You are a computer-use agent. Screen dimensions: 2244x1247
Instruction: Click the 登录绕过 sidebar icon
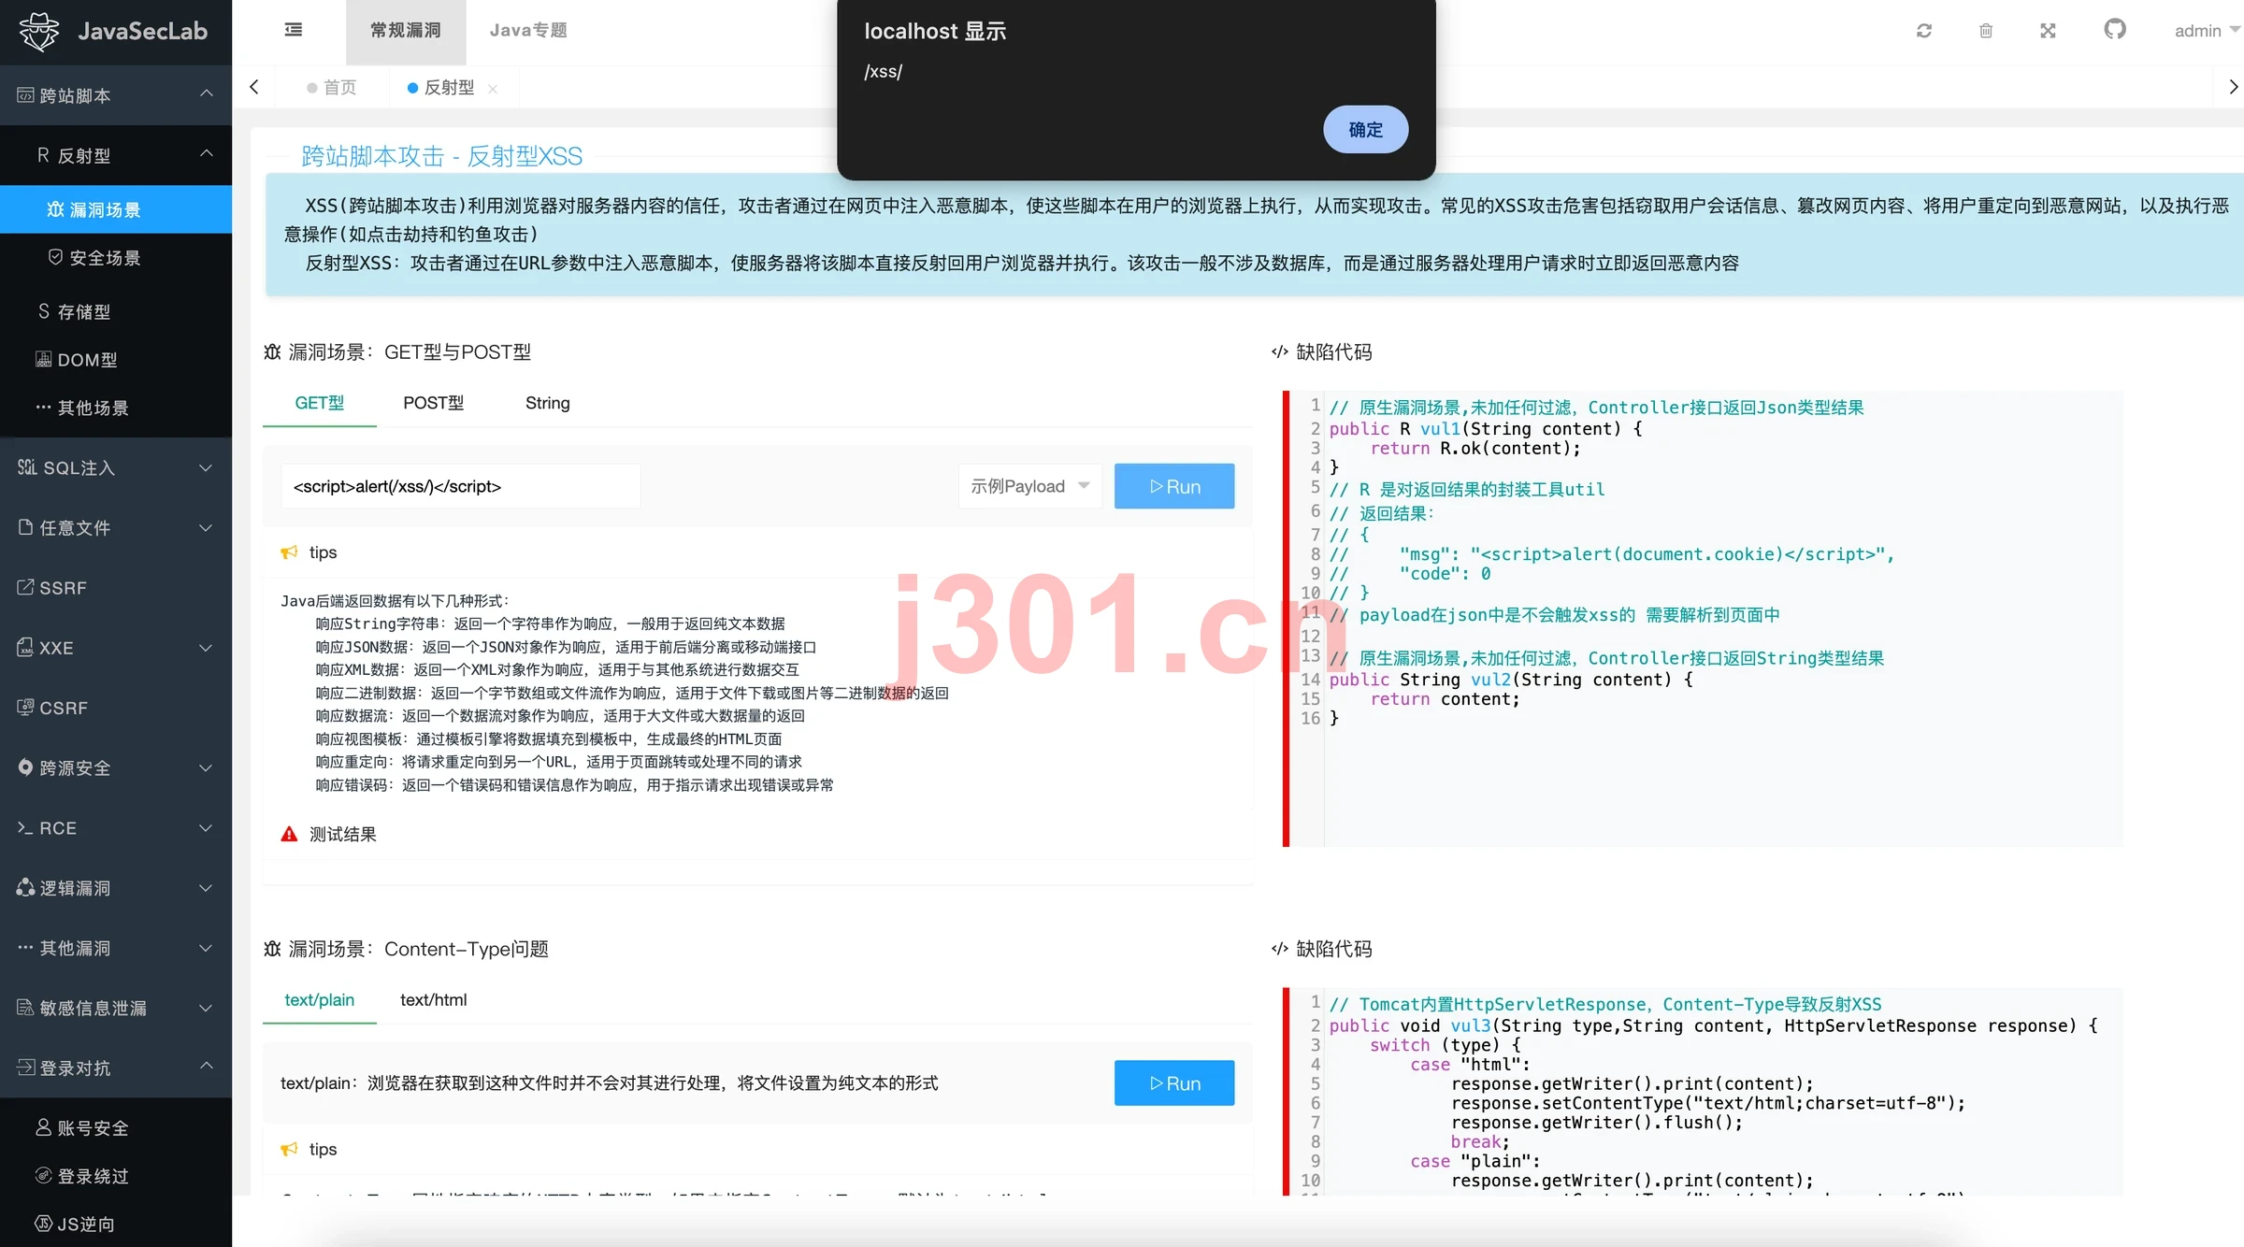[x=43, y=1176]
